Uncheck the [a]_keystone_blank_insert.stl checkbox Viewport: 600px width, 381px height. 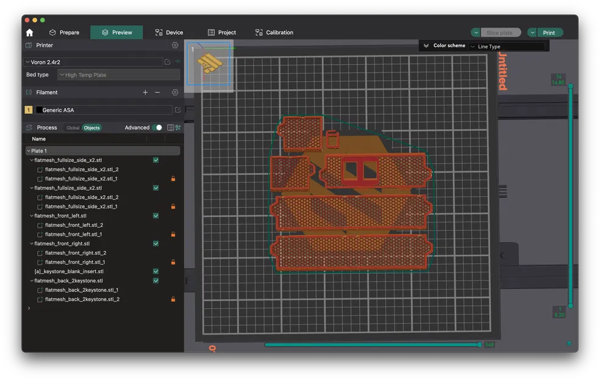[x=156, y=271]
